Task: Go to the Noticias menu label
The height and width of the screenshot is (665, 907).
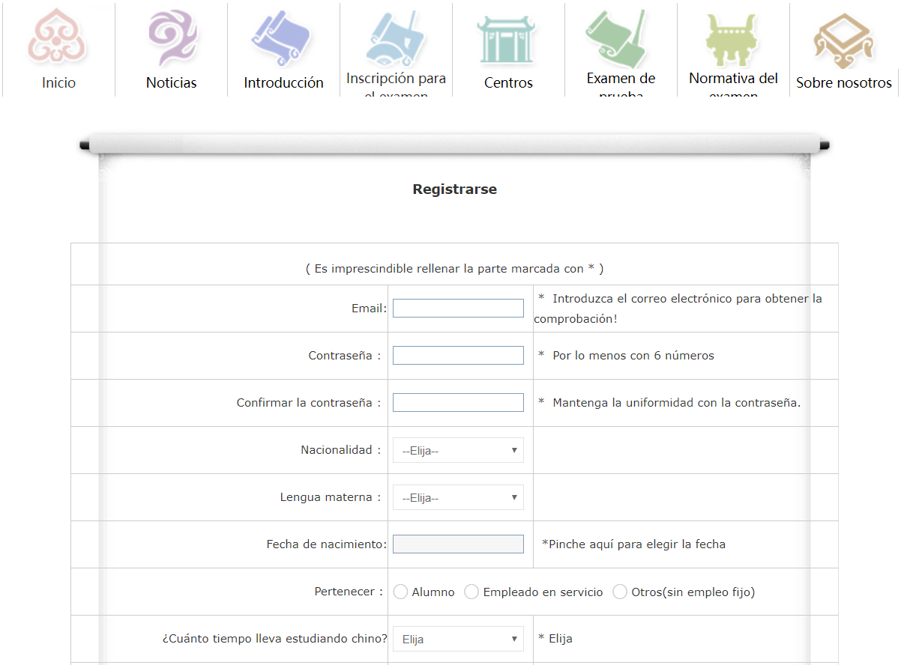Action: tap(172, 83)
